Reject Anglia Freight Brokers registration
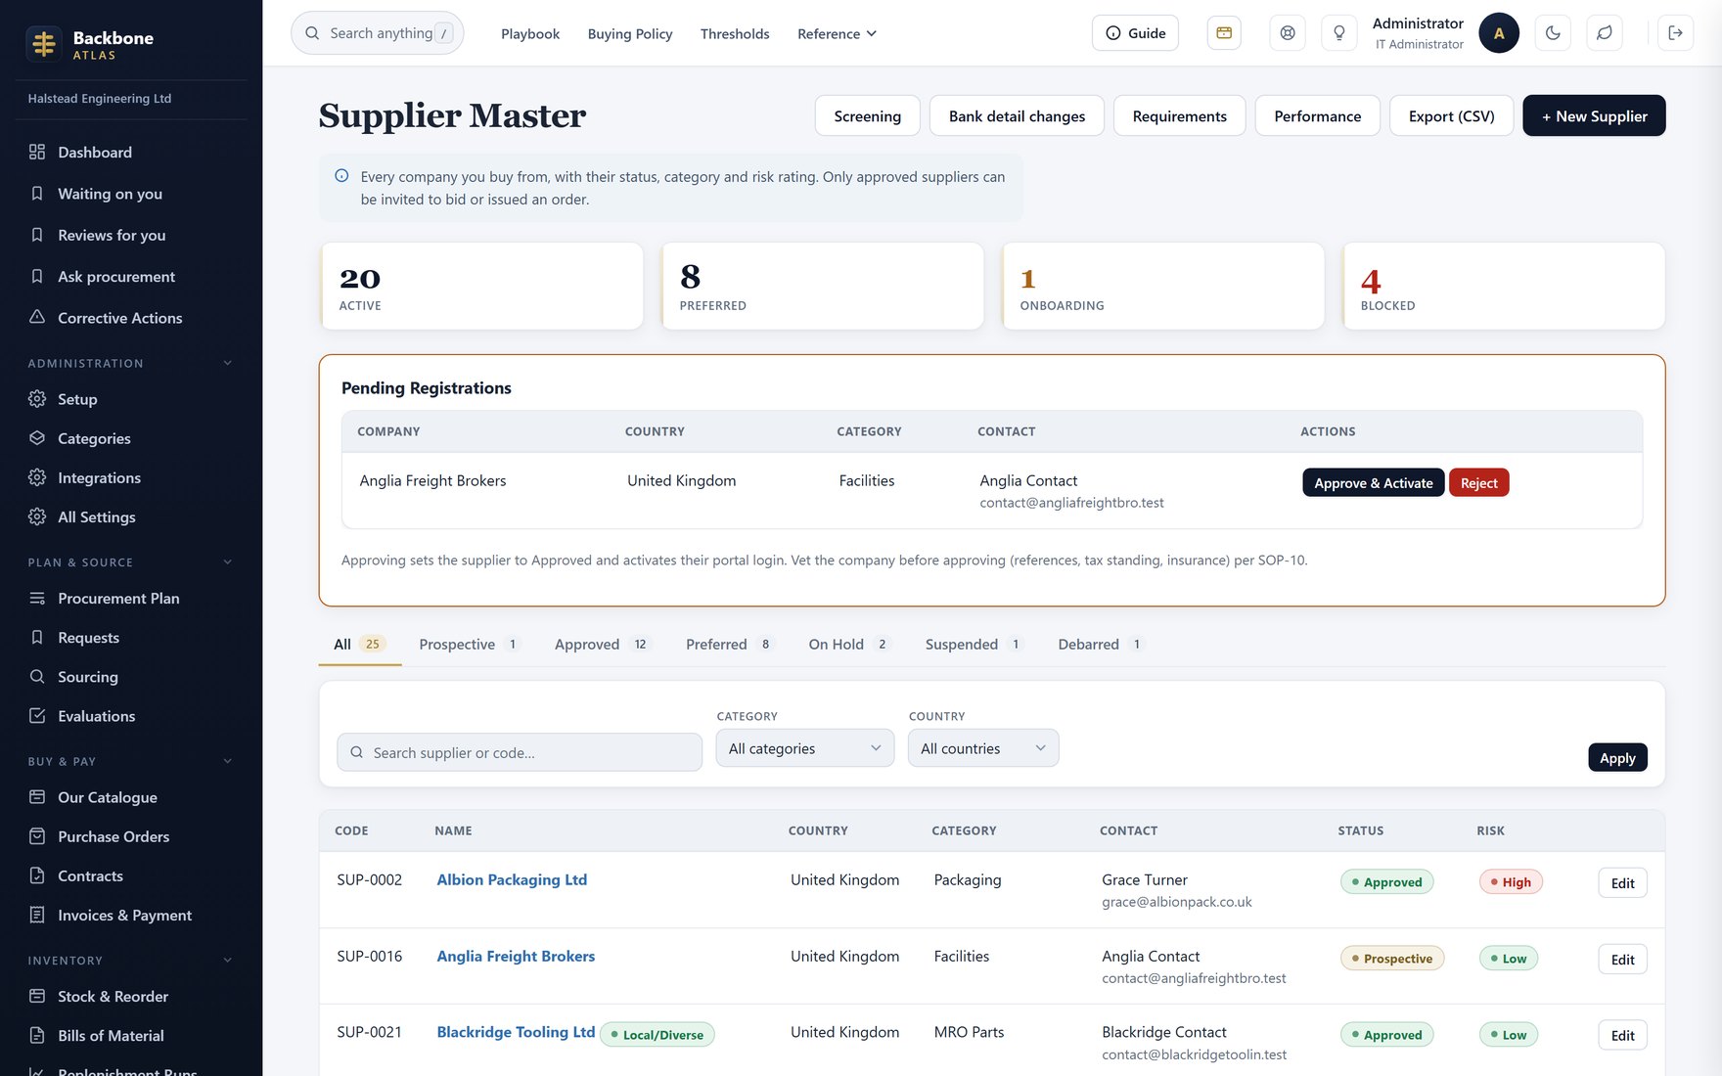Screen dimensions: 1722x1076 click(1478, 482)
